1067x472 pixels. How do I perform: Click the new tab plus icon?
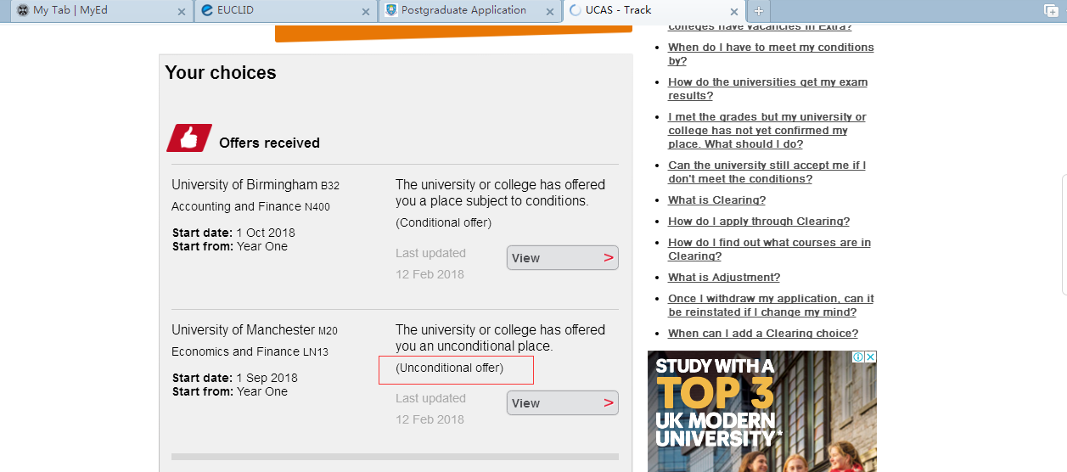tap(758, 11)
